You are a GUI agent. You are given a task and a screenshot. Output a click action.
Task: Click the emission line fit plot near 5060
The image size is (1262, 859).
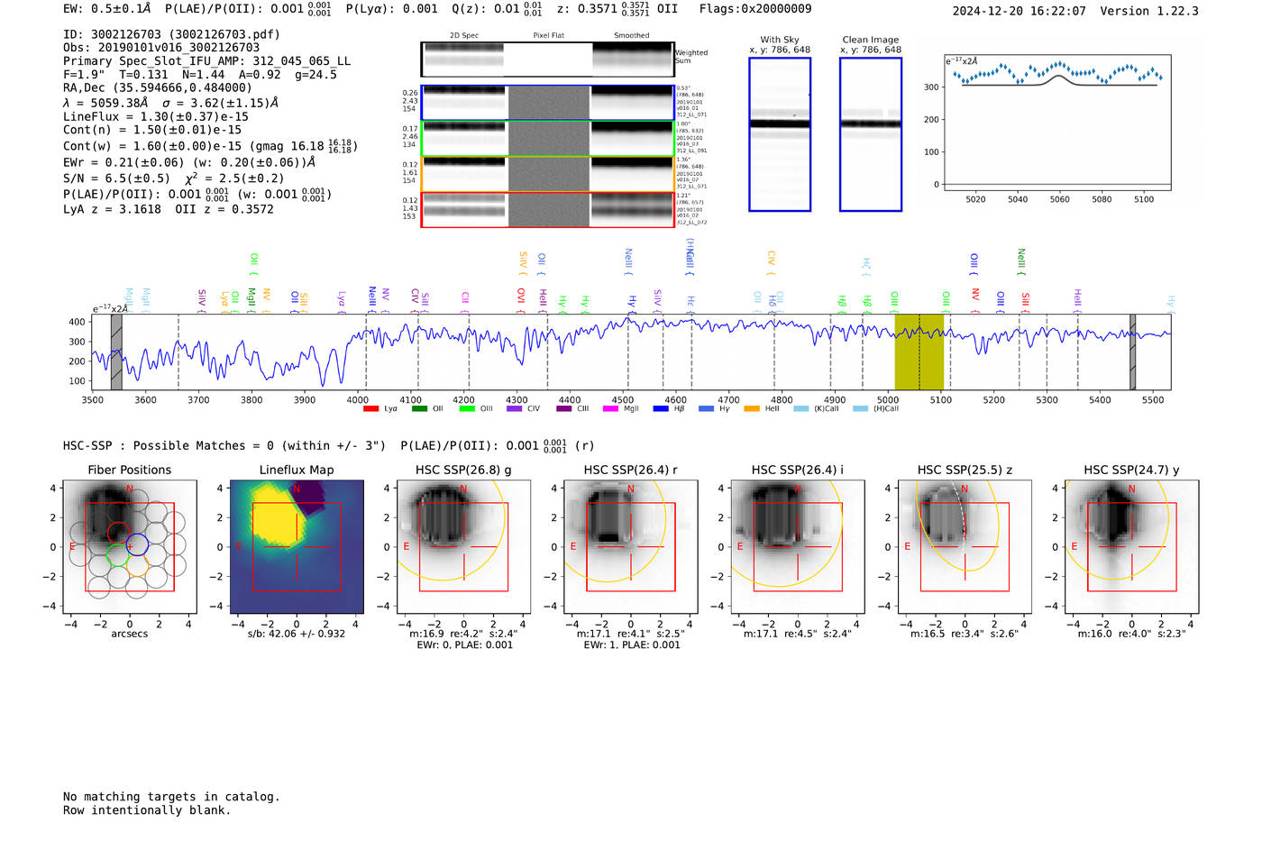click(1057, 122)
